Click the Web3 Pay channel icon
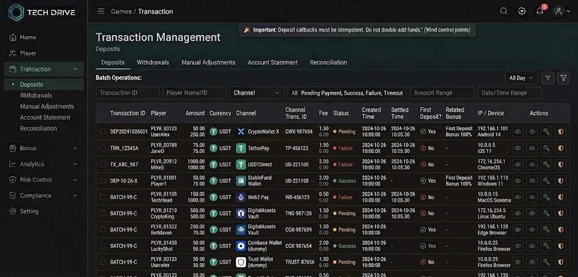The image size is (578, 277). click(240, 197)
